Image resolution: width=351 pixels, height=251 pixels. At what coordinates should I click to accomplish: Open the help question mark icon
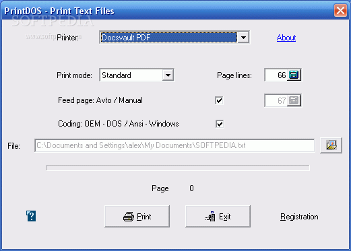click(31, 216)
